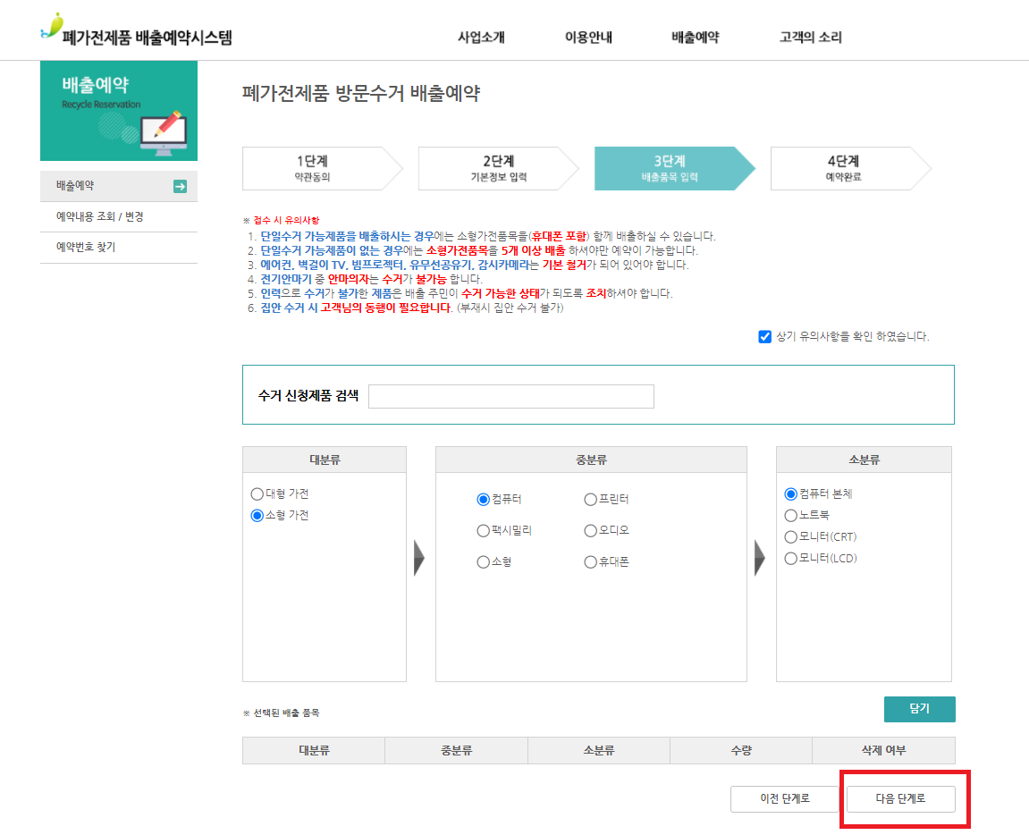The width and height of the screenshot is (1029, 835).
Task: Go to the 2단계 기본정보 입력 step
Action: pyautogui.click(x=498, y=169)
